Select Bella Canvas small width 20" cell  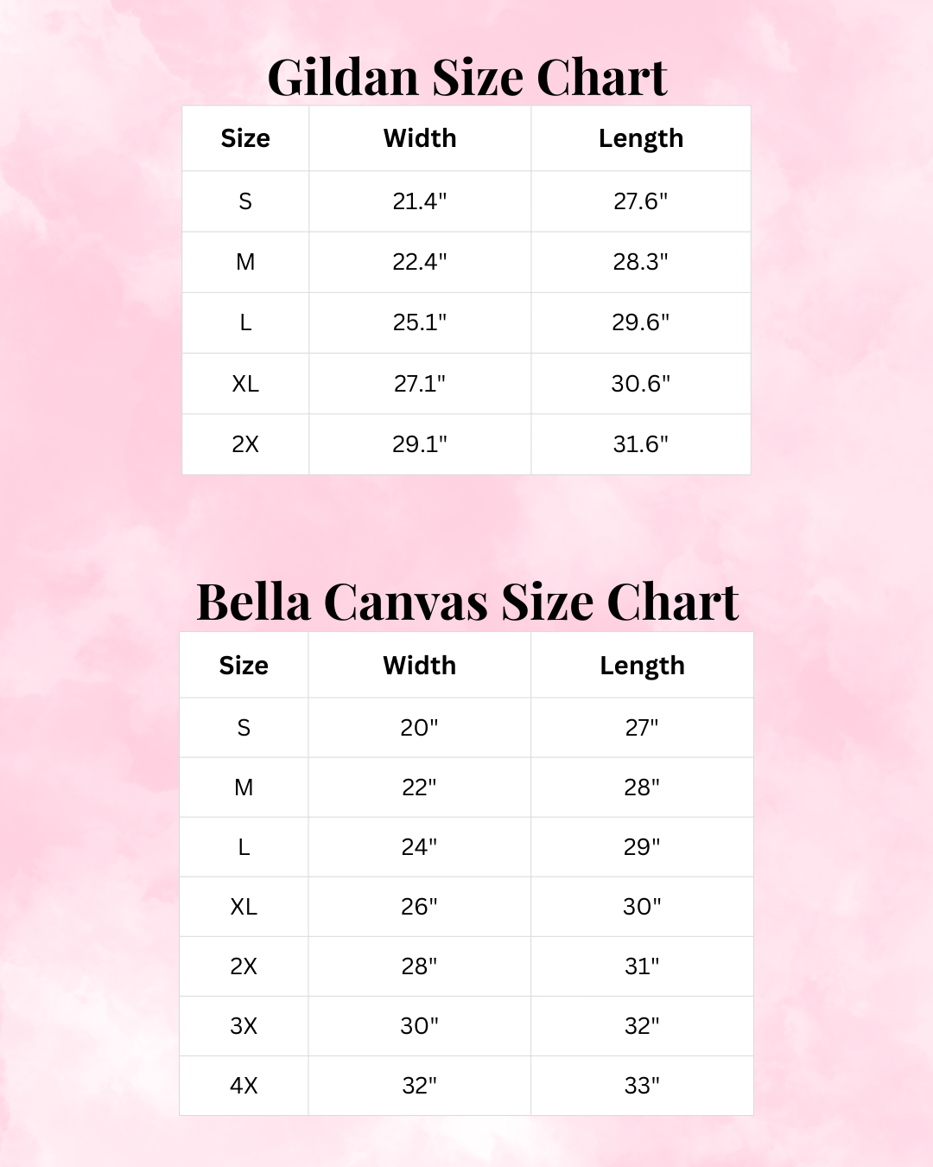tap(420, 728)
